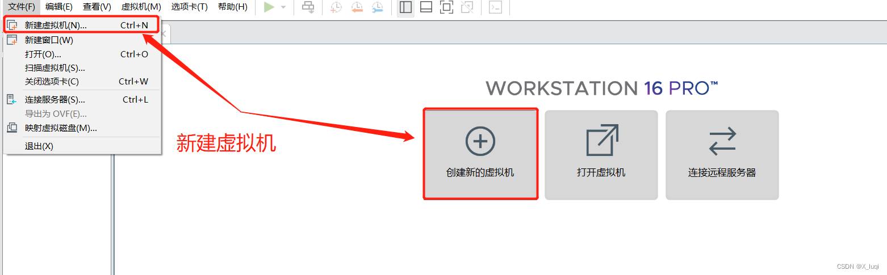Choose 退出(X) from File menu
Image resolution: width=887 pixels, height=275 pixels.
(82, 146)
